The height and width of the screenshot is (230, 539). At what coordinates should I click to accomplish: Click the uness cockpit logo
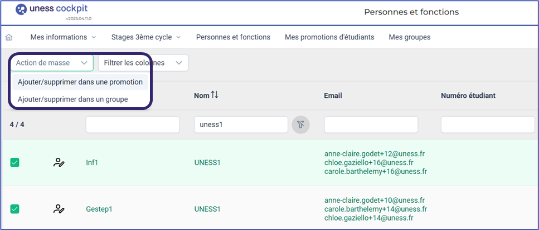pyautogui.click(x=51, y=9)
